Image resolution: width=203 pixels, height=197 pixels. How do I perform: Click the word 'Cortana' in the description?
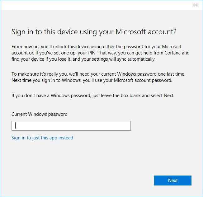point(172,53)
